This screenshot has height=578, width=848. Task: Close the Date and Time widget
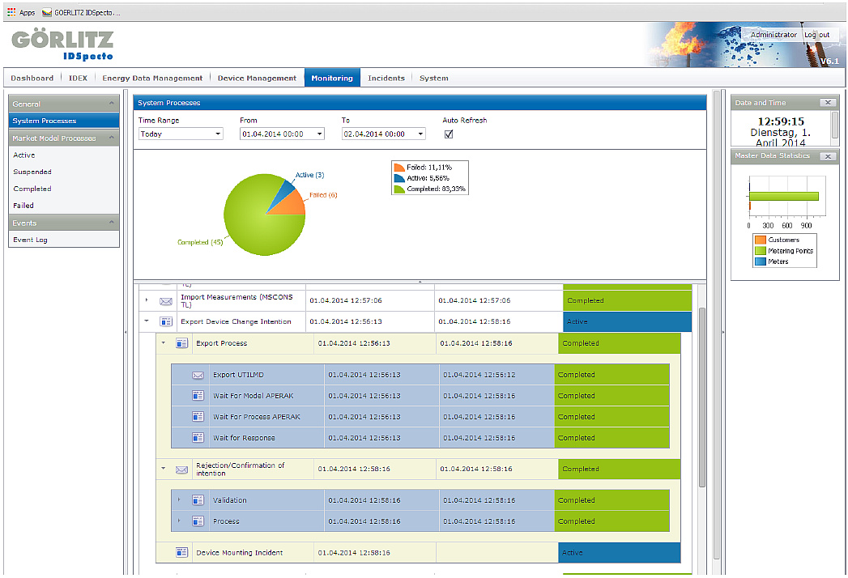(827, 103)
